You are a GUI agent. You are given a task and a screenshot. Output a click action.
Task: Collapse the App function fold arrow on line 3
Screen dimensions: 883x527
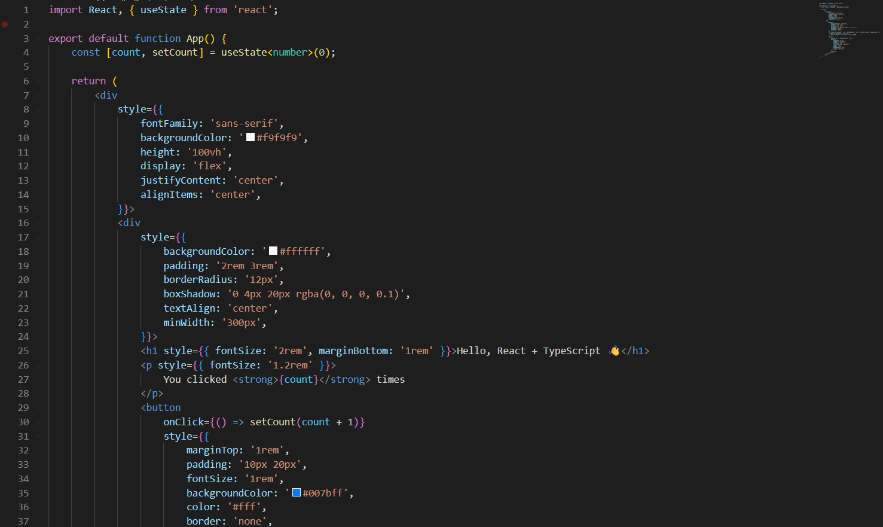(40, 38)
